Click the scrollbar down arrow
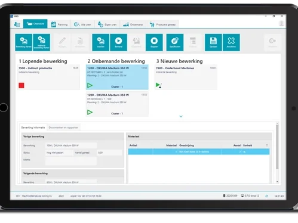Image resolution: width=298 pixels, height=223 pixels. coord(277,182)
